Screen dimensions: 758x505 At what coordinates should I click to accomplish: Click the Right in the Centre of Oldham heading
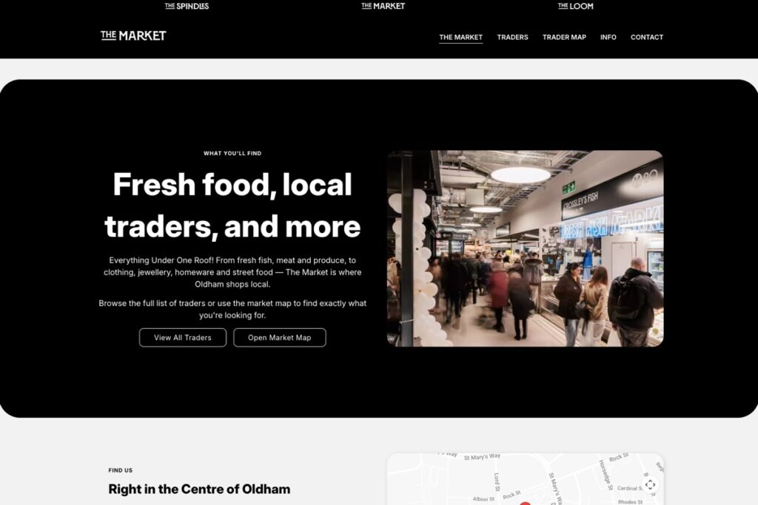(x=199, y=489)
